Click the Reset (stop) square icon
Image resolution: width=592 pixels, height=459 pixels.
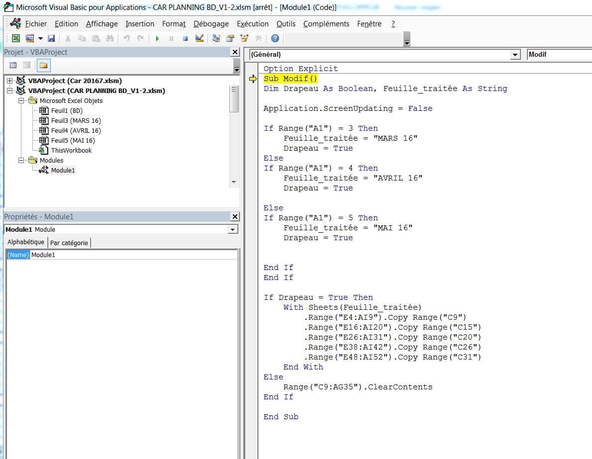point(185,39)
